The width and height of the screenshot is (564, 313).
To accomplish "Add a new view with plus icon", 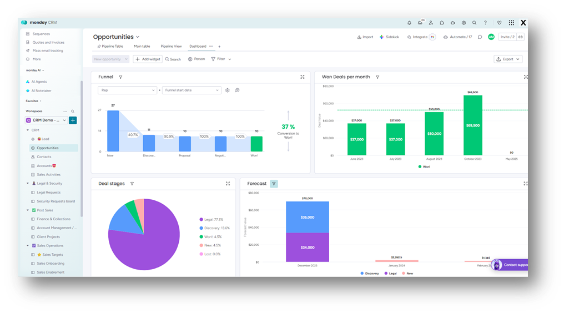I will (219, 47).
